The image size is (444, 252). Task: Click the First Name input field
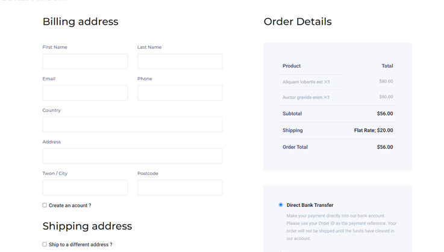[x=85, y=61]
